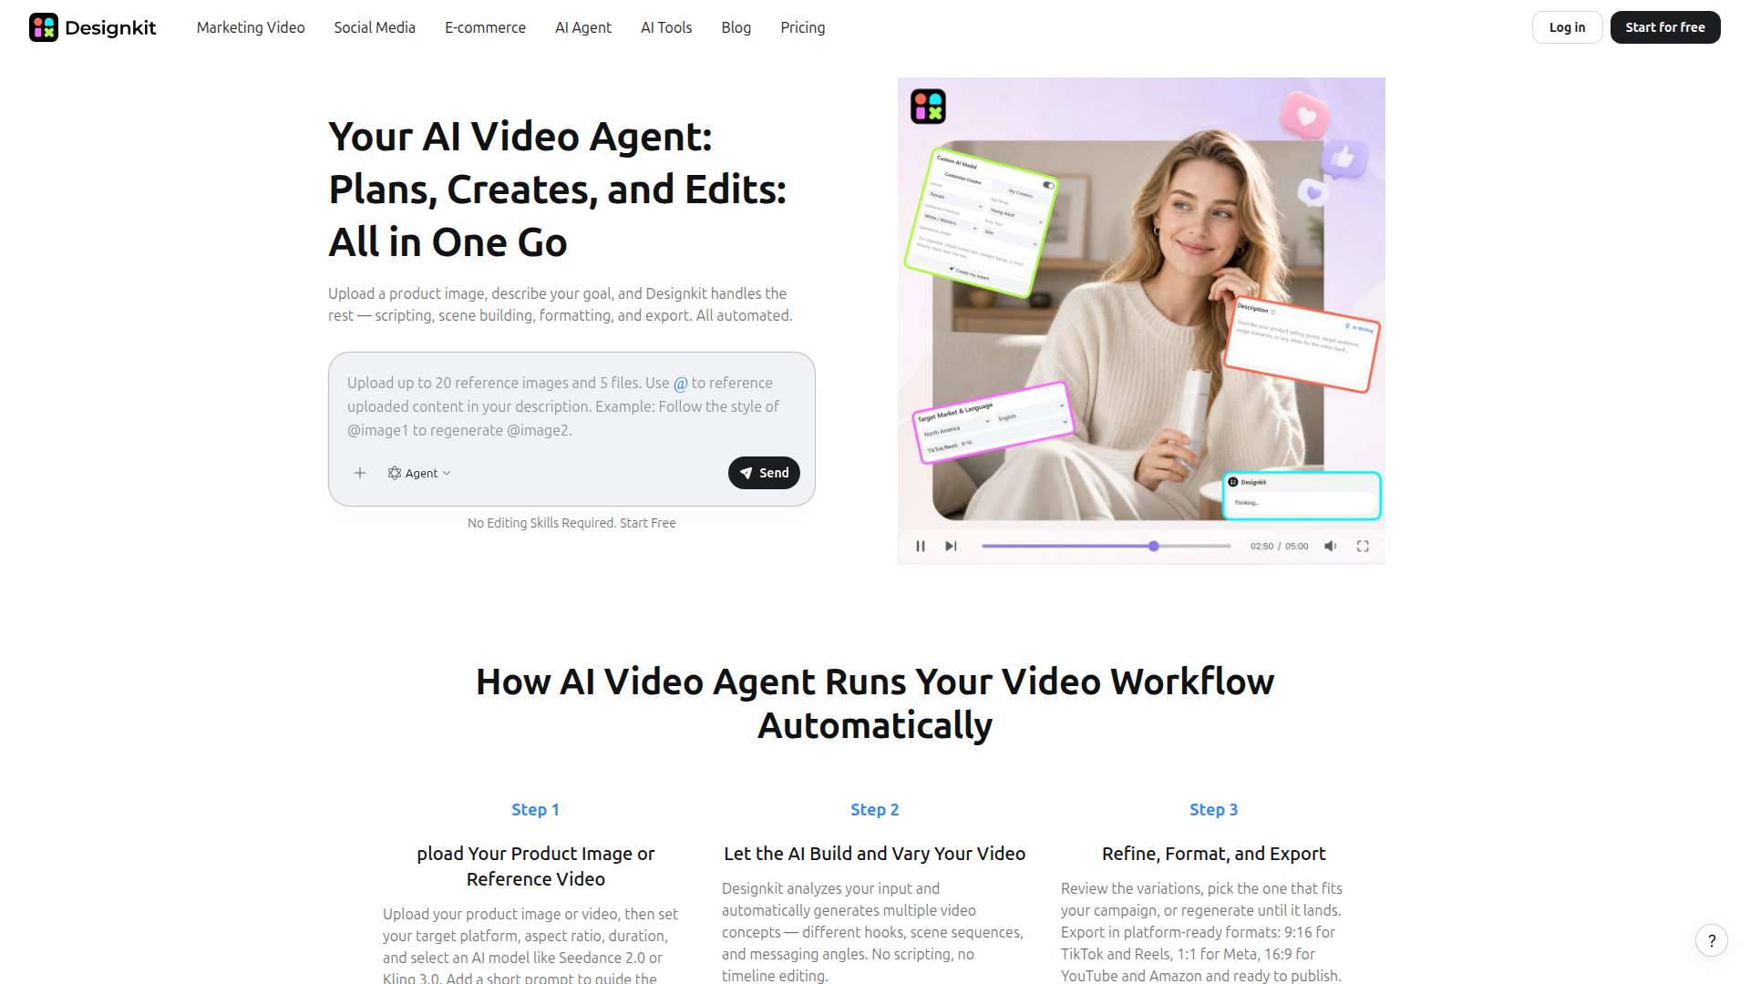The height and width of the screenshot is (984, 1750).
Task: Pause the preview video
Action: (921, 546)
